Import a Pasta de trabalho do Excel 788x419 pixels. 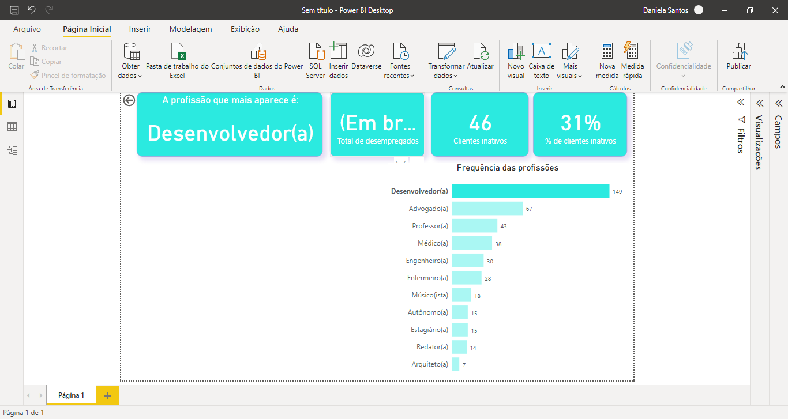point(177,61)
